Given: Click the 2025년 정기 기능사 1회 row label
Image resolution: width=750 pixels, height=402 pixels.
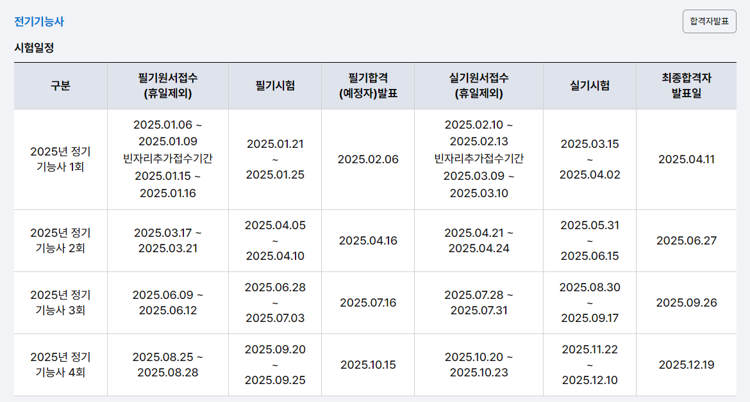Looking at the screenshot, I should (60, 158).
